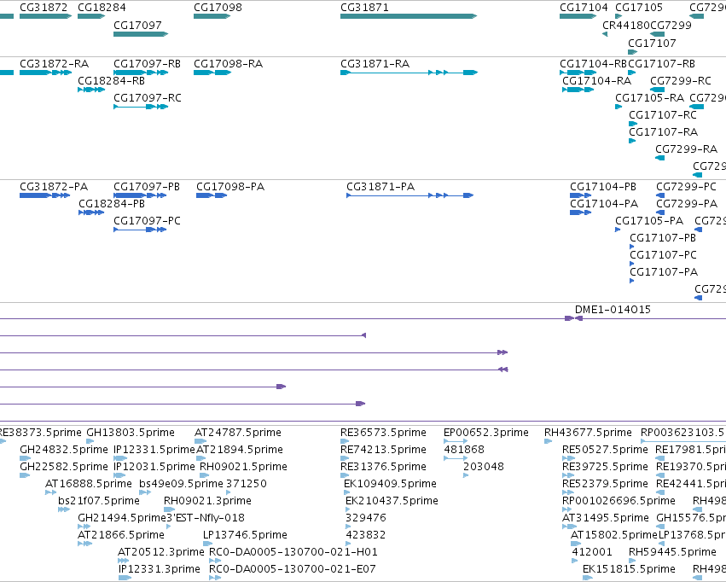Select EST AT20512.3prime
This screenshot has width=726, height=582.
click(x=123, y=562)
